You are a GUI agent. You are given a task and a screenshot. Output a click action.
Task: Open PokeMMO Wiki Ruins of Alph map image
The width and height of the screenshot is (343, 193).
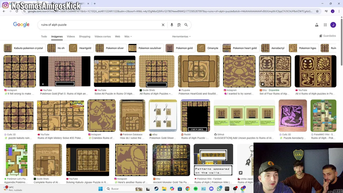pos(323,116)
